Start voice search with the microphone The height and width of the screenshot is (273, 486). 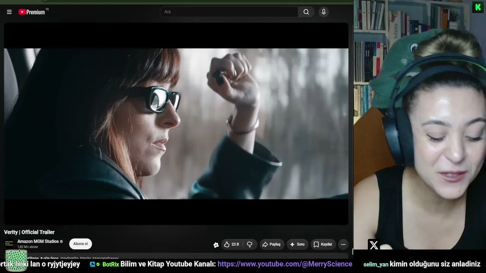[323, 12]
